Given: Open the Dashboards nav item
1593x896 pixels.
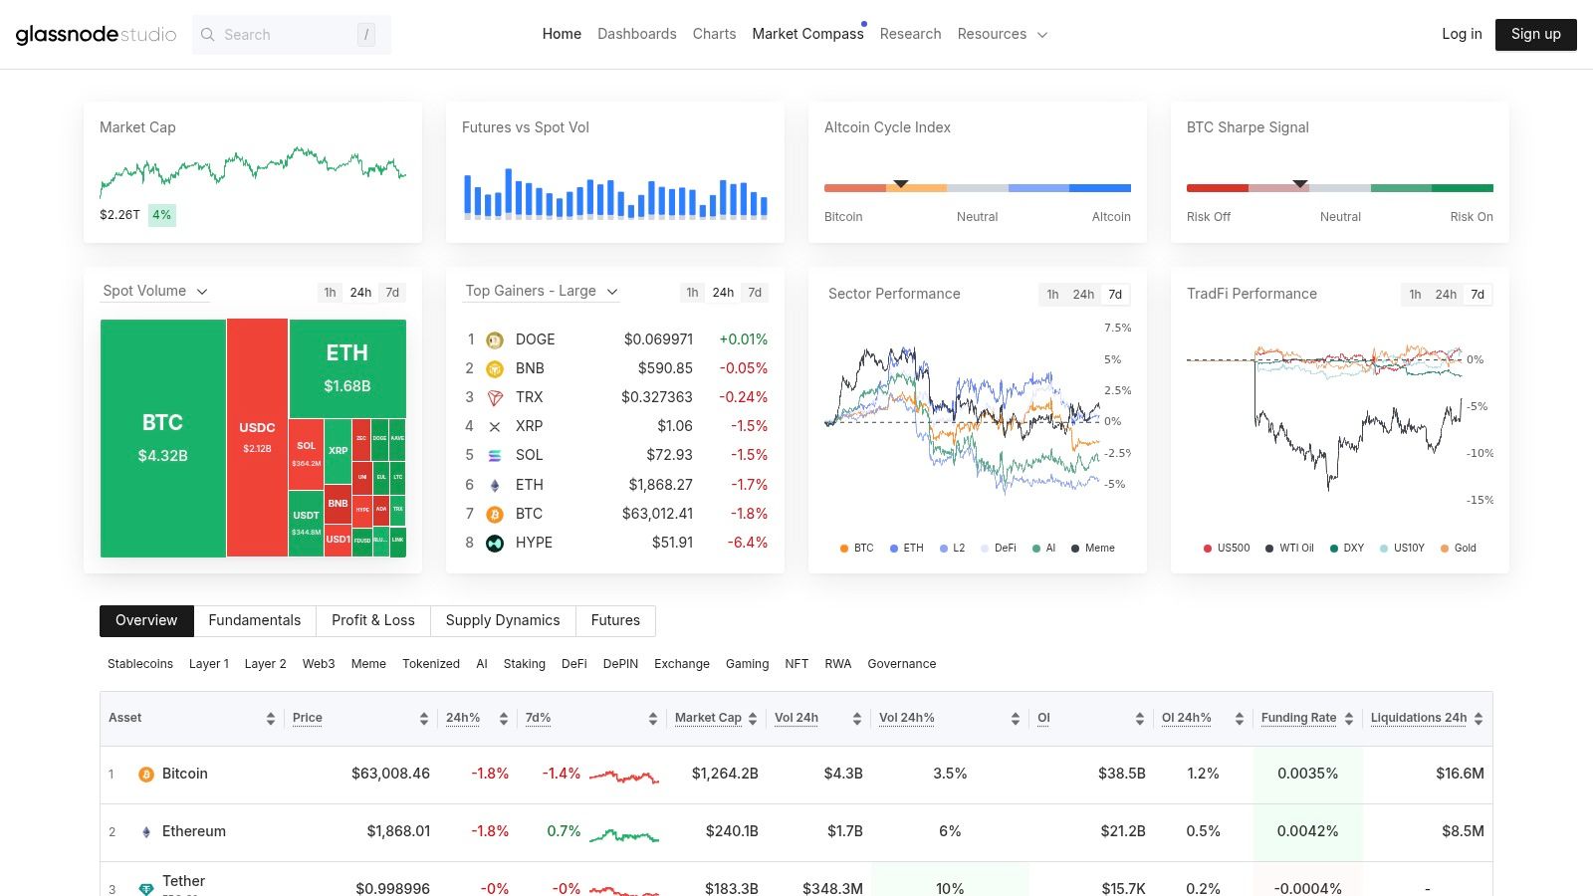Looking at the screenshot, I should [637, 34].
